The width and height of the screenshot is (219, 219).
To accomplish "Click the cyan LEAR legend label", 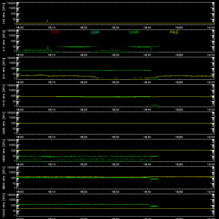I will [x=95, y=32].
